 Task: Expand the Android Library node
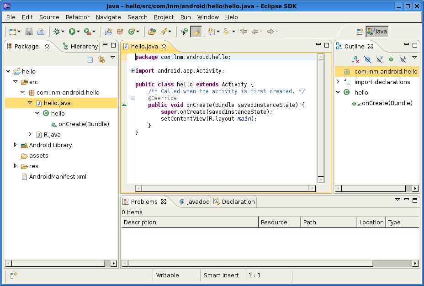tap(16, 145)
